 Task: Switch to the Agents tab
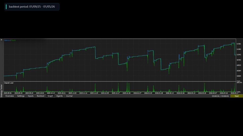coord(59,96)
